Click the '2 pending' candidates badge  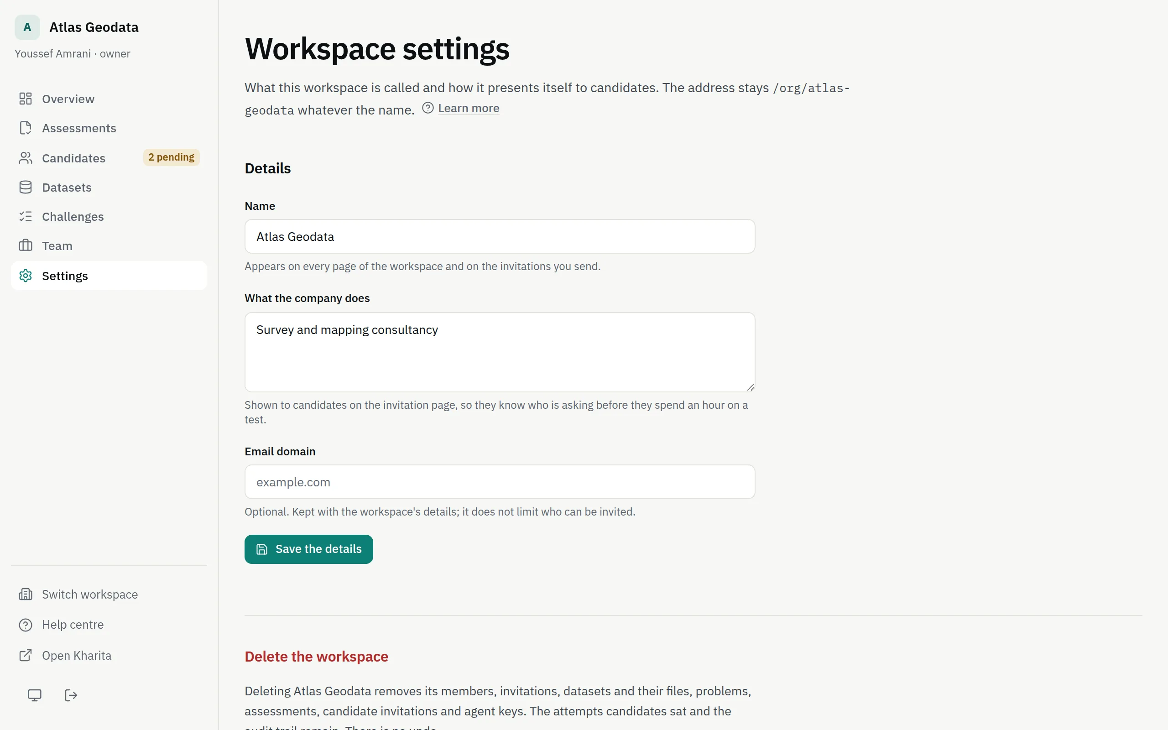tap(172, 157)
